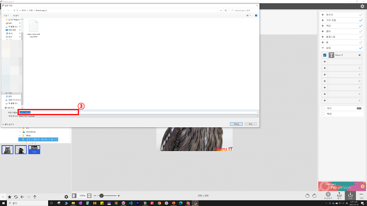Open PhotoScape settings gear at top right
This screenshot has height=206, width=367.
362,6
